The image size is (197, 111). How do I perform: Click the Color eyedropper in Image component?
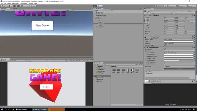[194, 41]
